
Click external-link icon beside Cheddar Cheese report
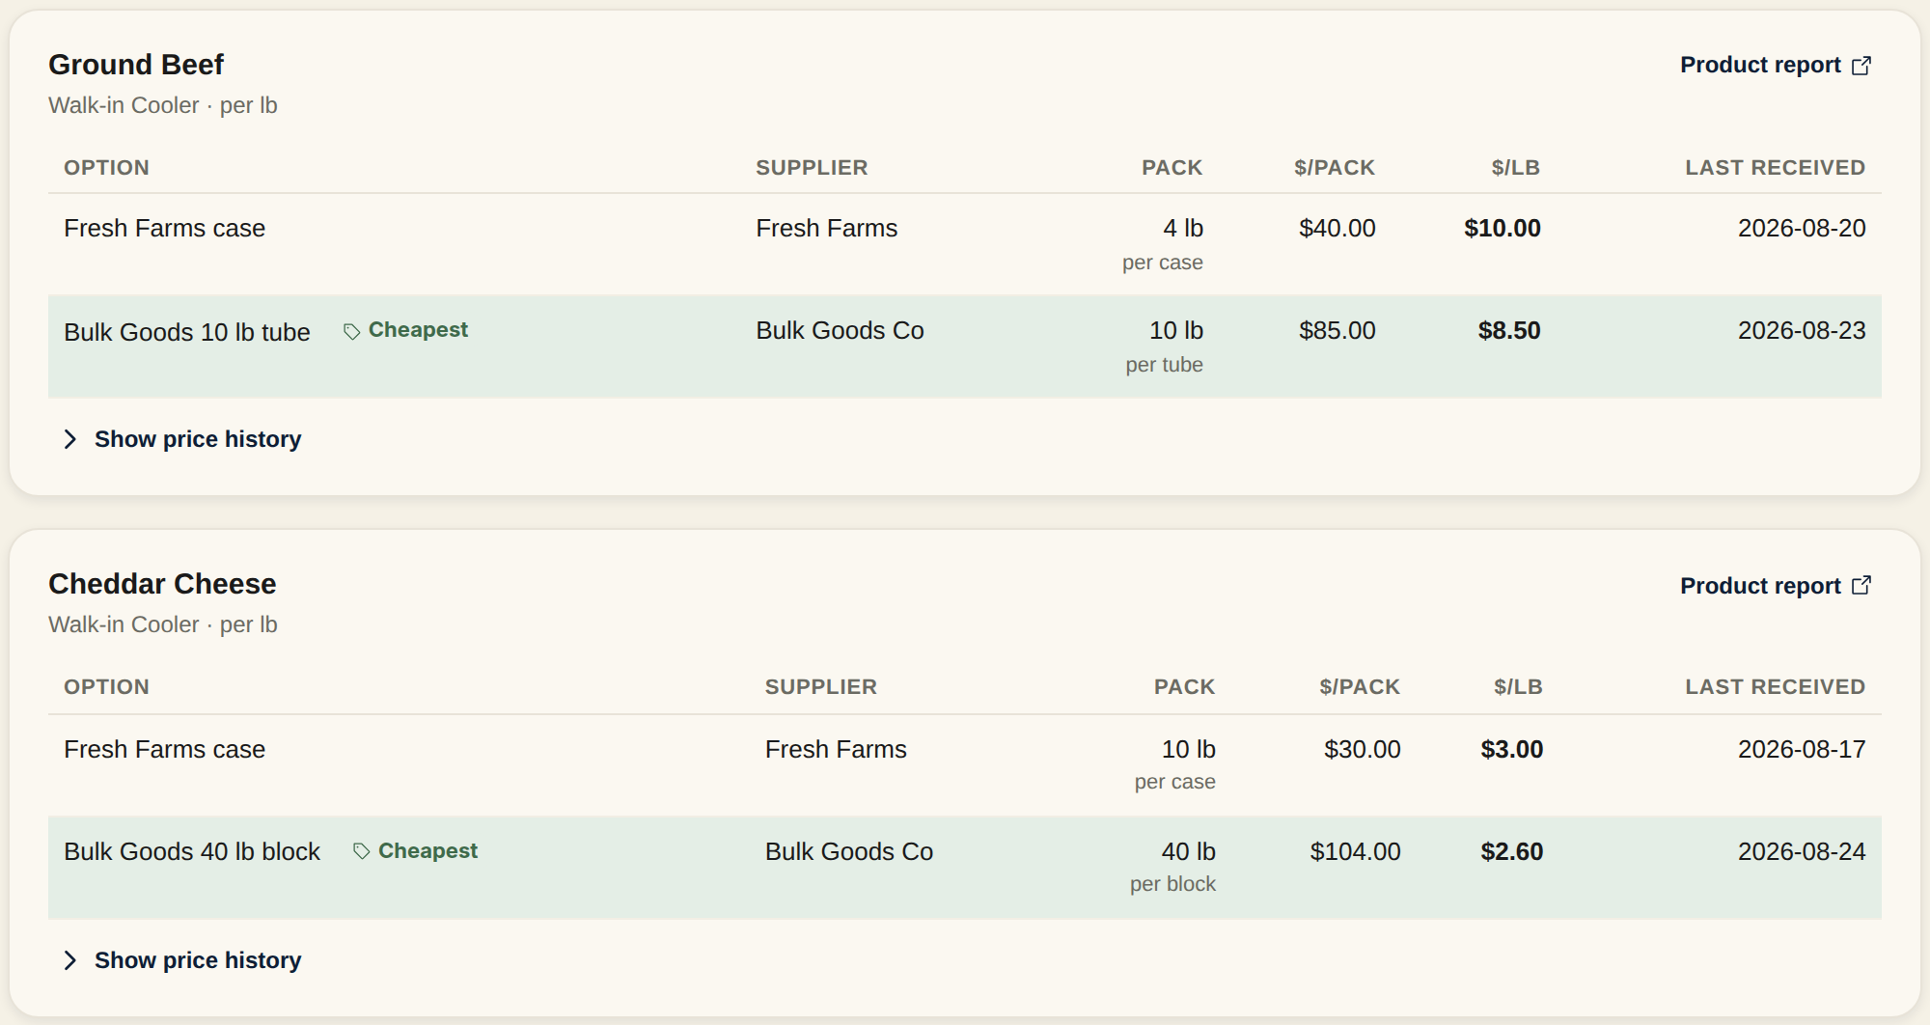point(1861,586)
